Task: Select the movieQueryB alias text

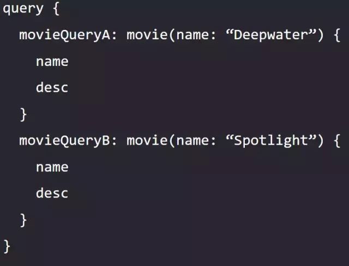Action: pyautogui.click(x=64, y=141)
